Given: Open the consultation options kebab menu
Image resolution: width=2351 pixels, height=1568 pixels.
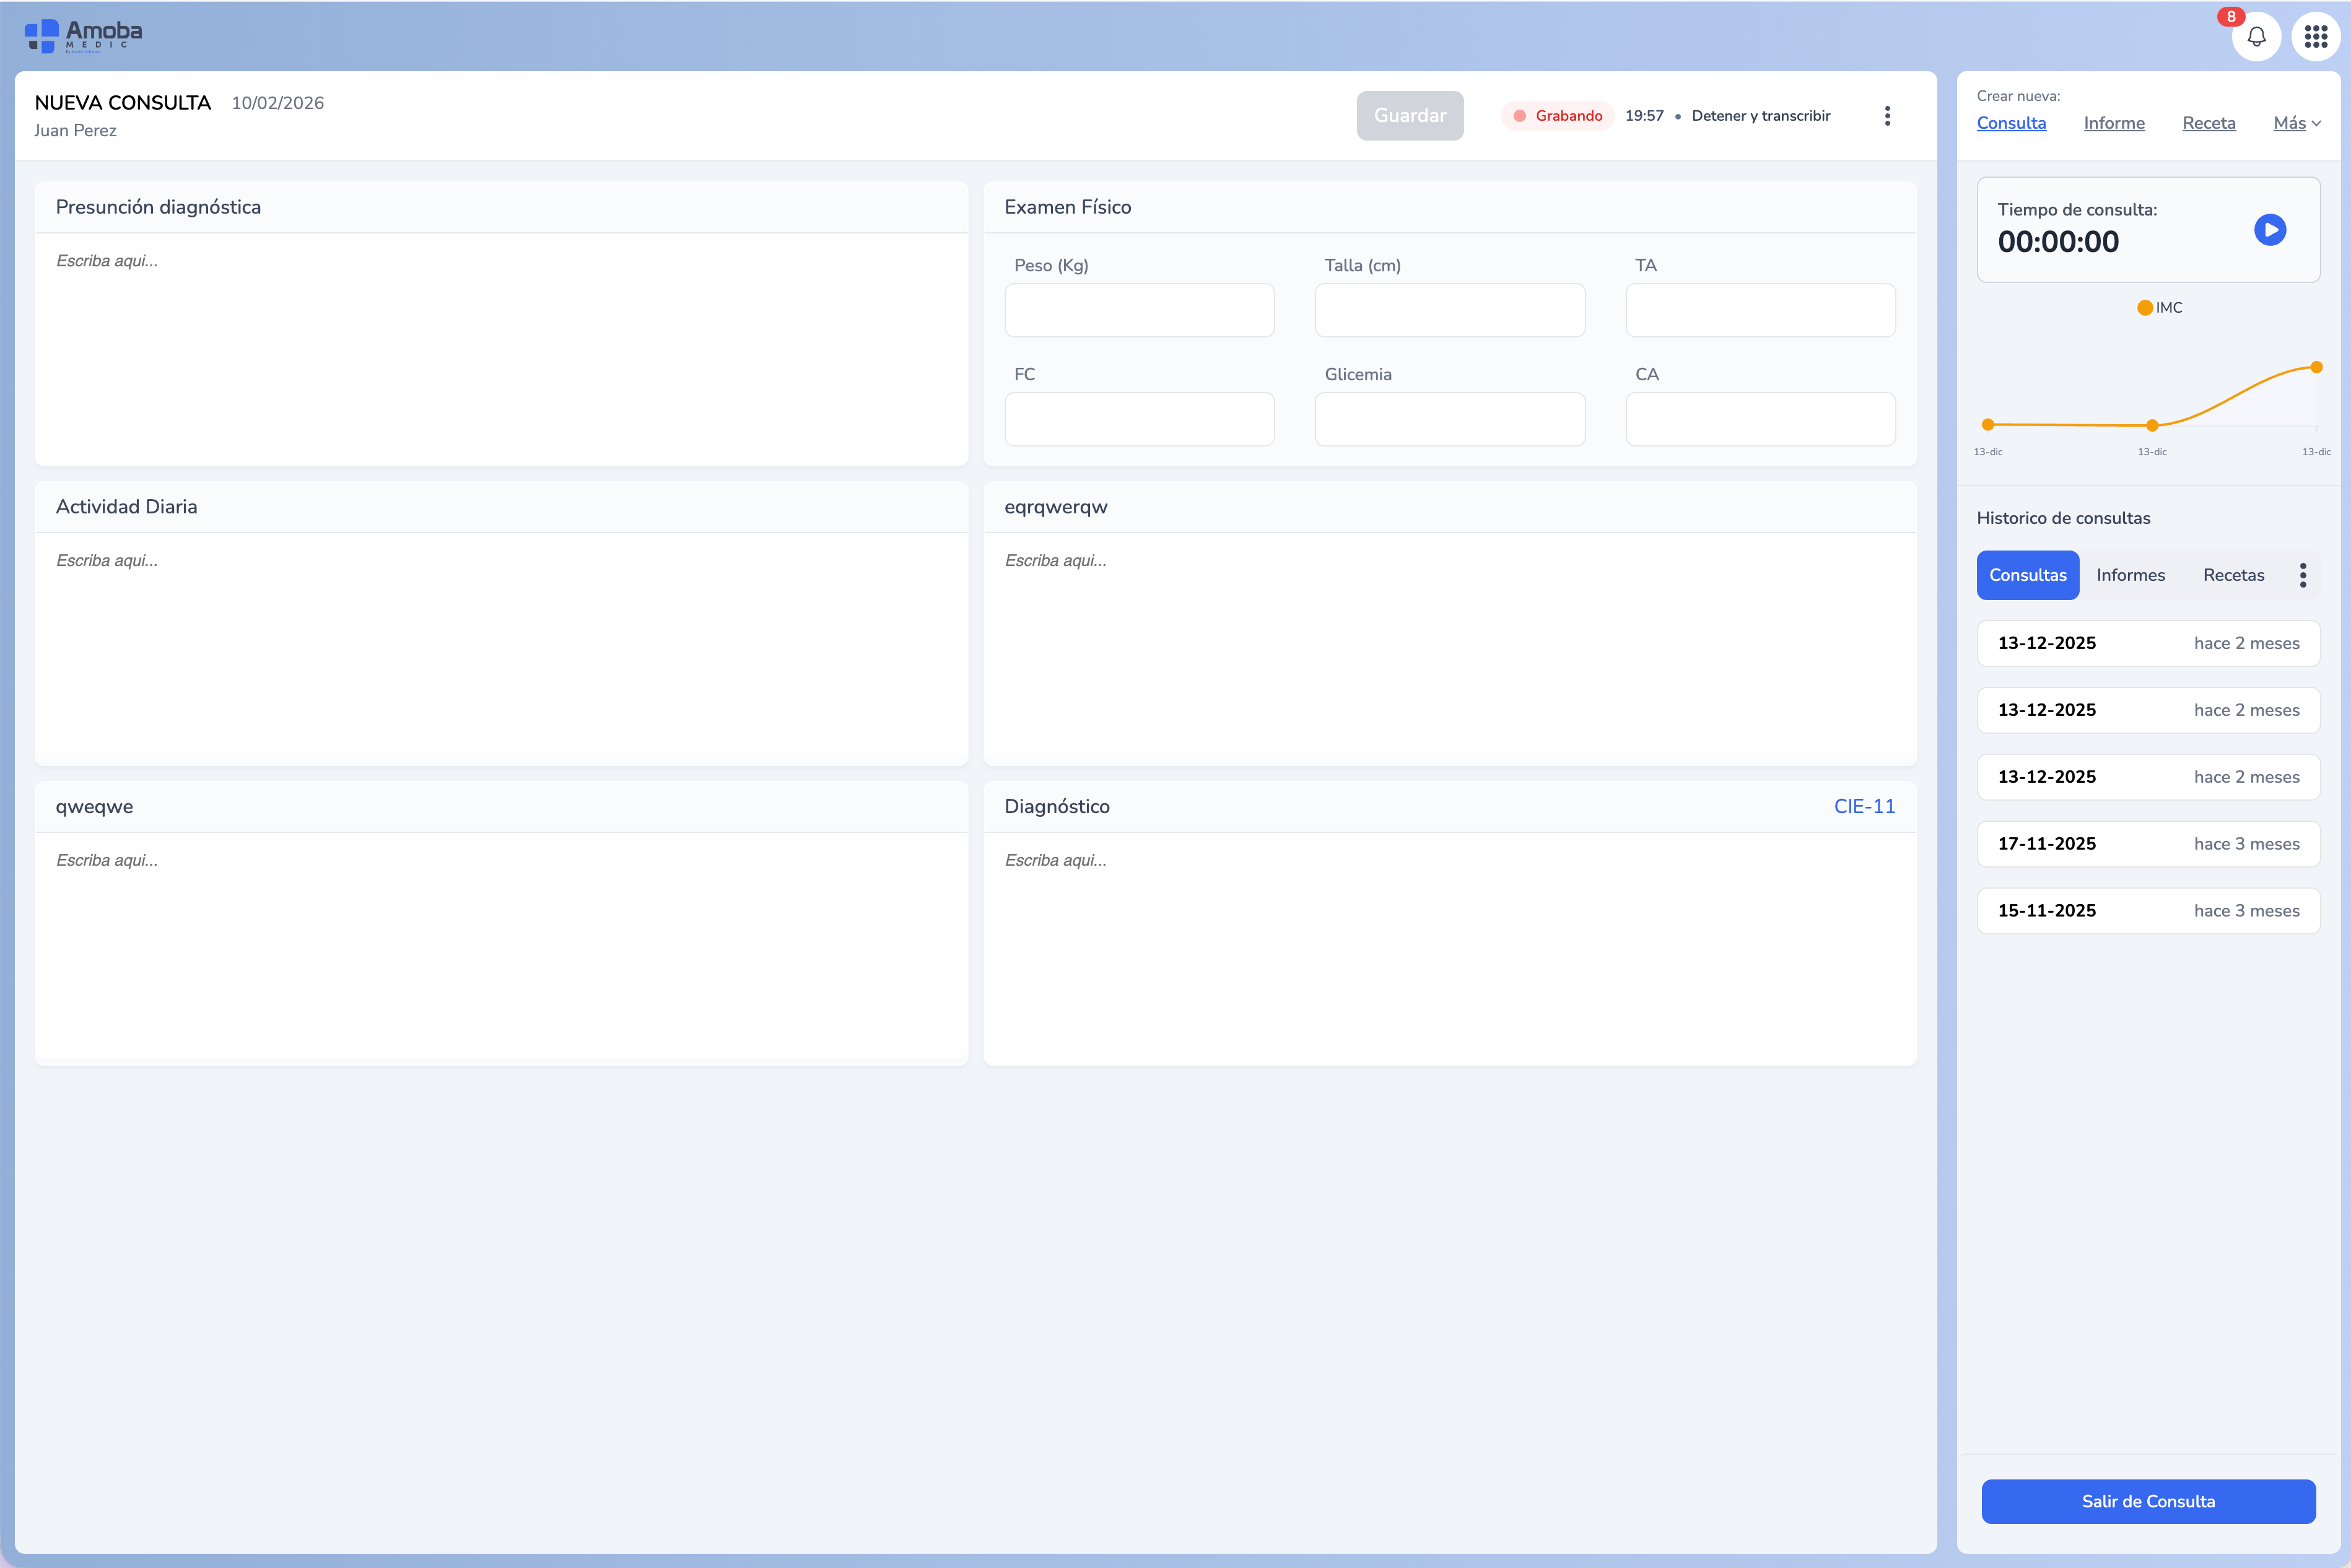Looking at the screenshot, I should [1888, 116].
